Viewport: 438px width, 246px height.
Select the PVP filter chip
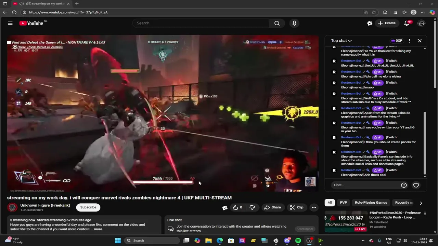click(343, 203)
